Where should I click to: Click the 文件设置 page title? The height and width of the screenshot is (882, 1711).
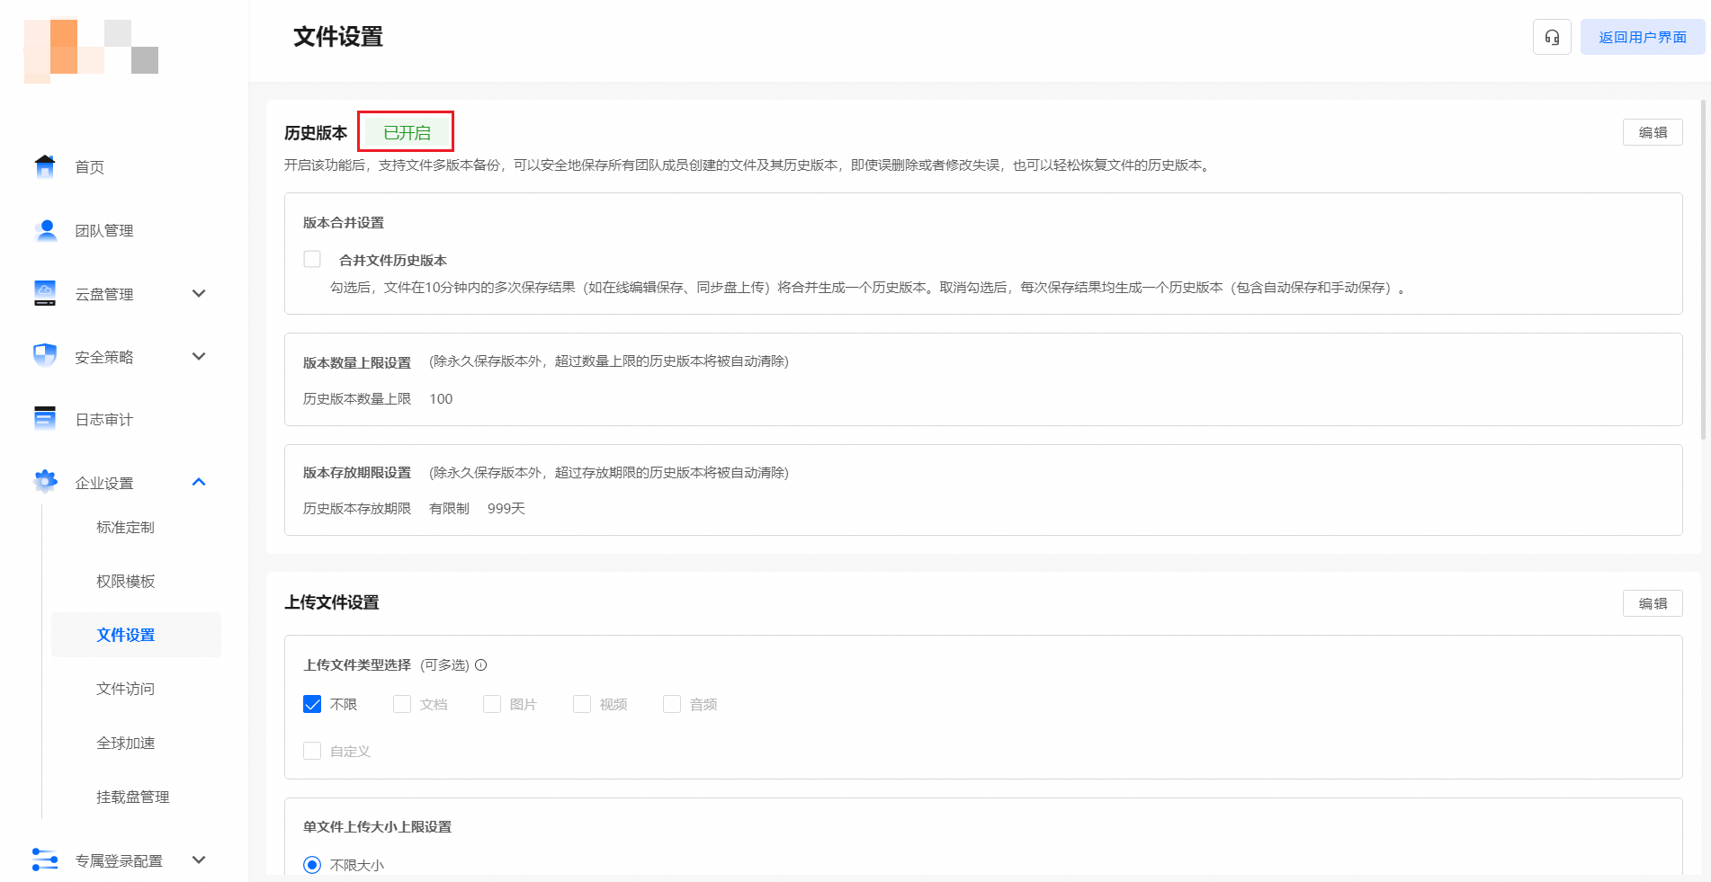pos(338,37)
